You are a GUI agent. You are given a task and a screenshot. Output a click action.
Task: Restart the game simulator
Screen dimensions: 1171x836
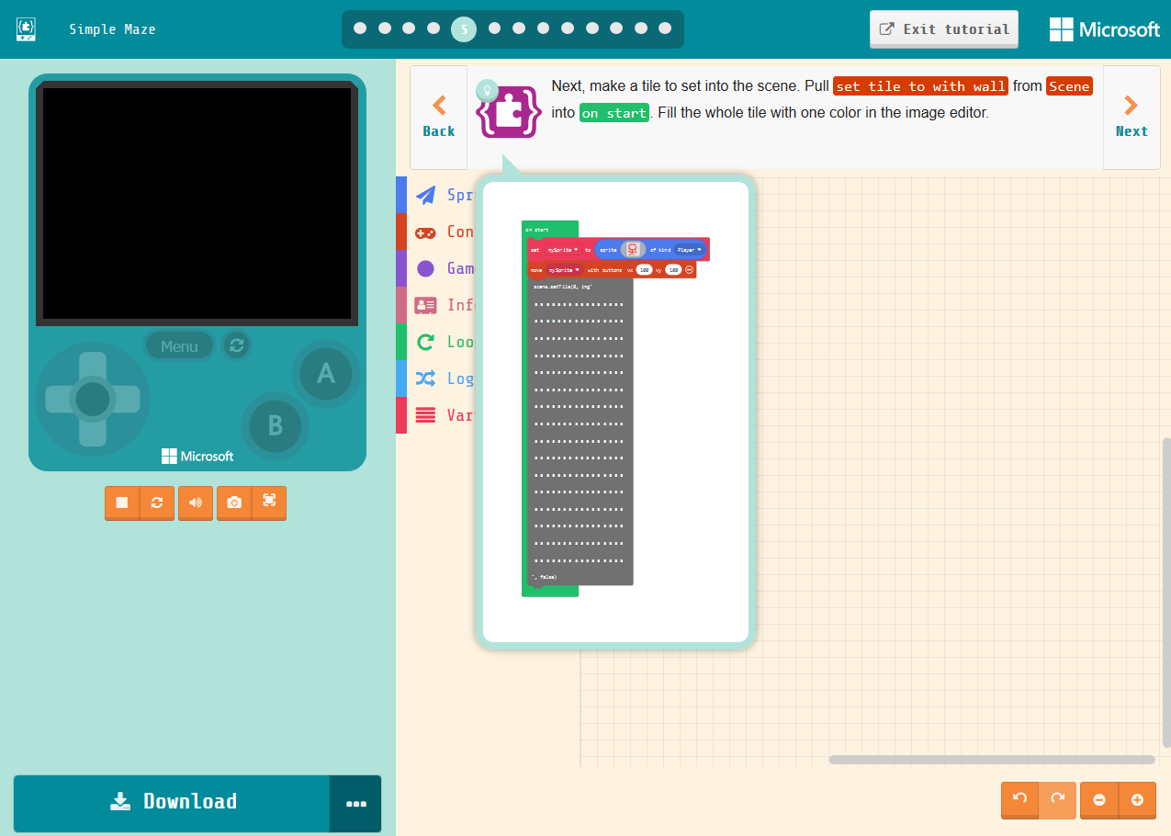click(x=156, y=503)
